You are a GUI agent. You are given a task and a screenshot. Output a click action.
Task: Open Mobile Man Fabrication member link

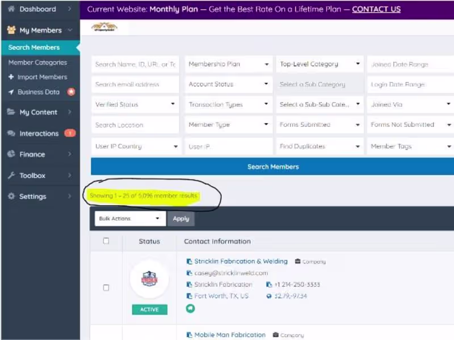230,335
